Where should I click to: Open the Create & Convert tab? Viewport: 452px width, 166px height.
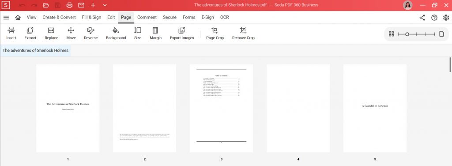pyautogui.click(x=59, y=17)
